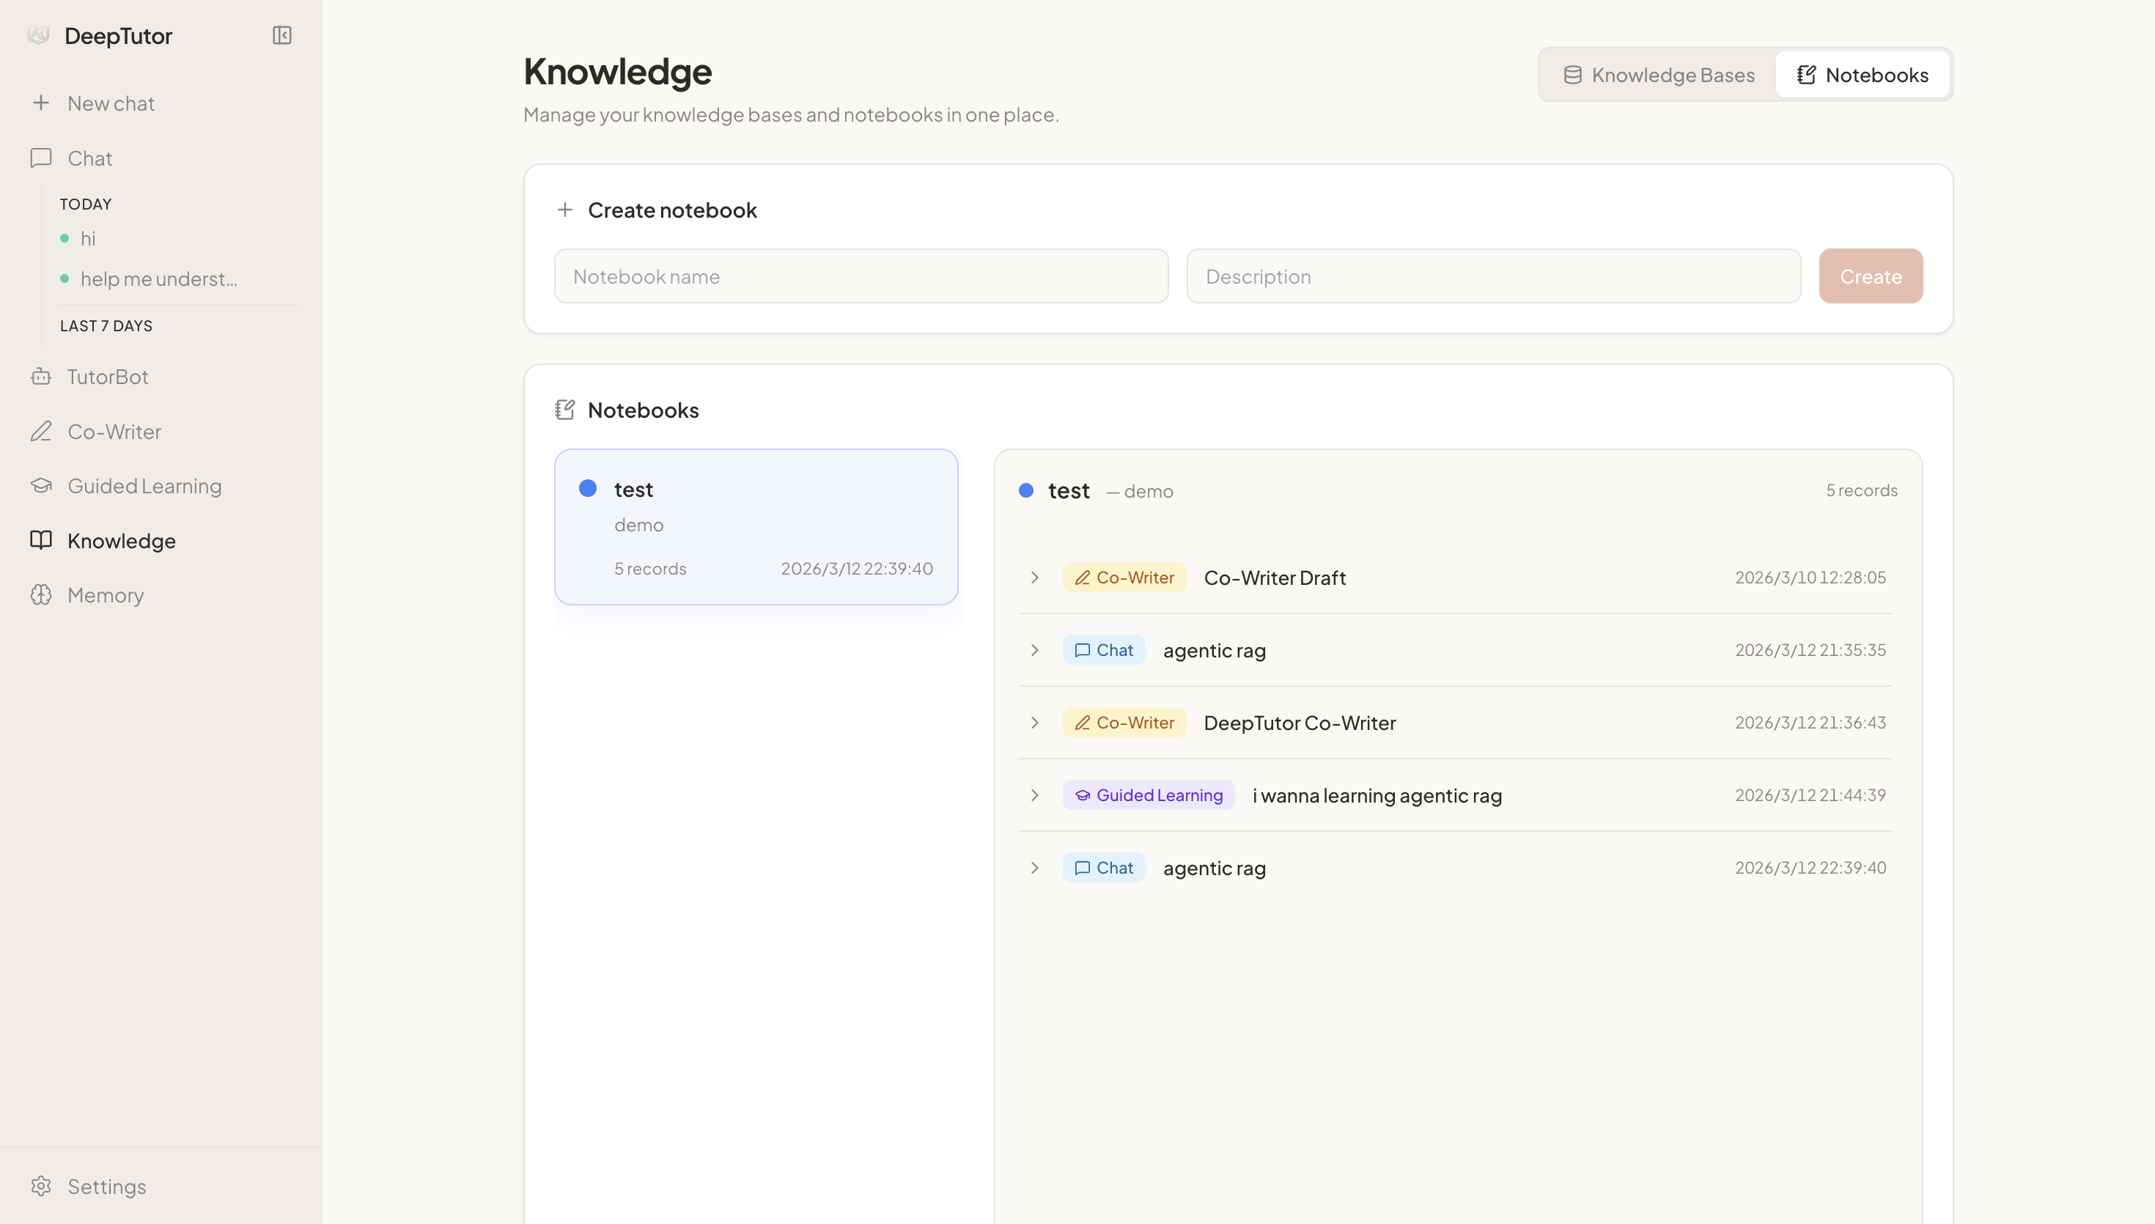Viewport: 2155px width, 1224px height.
Task: Click the sidebar collapse icon next to DeepTutor
Action: 281,35
